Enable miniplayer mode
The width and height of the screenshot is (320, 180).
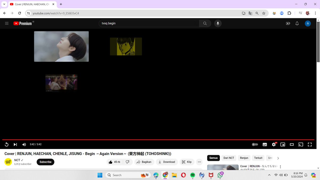(283, 144)
